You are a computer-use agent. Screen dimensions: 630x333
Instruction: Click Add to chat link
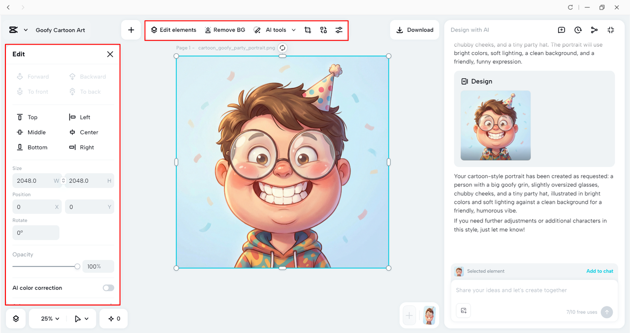pos(600,271)
